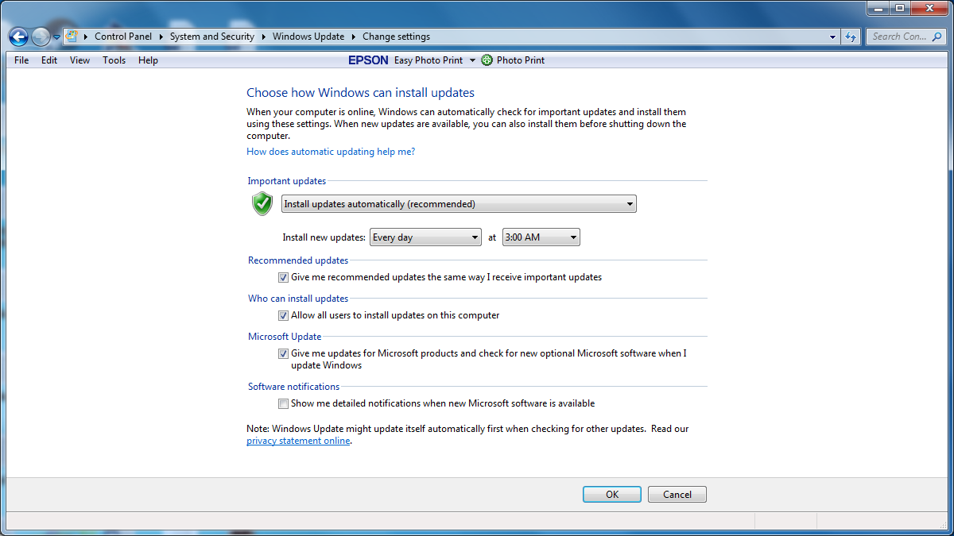Image resolution: width=954 pixels, height=536 pixels.
Task: Check 'Show me detailed notifications' checkbox
Action: tap(283, 404)
